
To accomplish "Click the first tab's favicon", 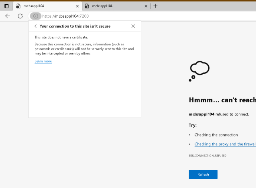I will click(18, 6).
